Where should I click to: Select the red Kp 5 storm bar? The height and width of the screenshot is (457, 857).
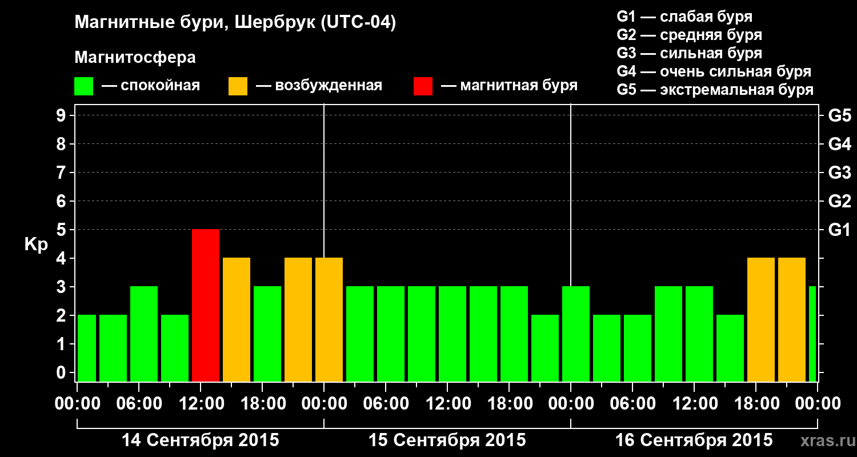pos(206,305)
